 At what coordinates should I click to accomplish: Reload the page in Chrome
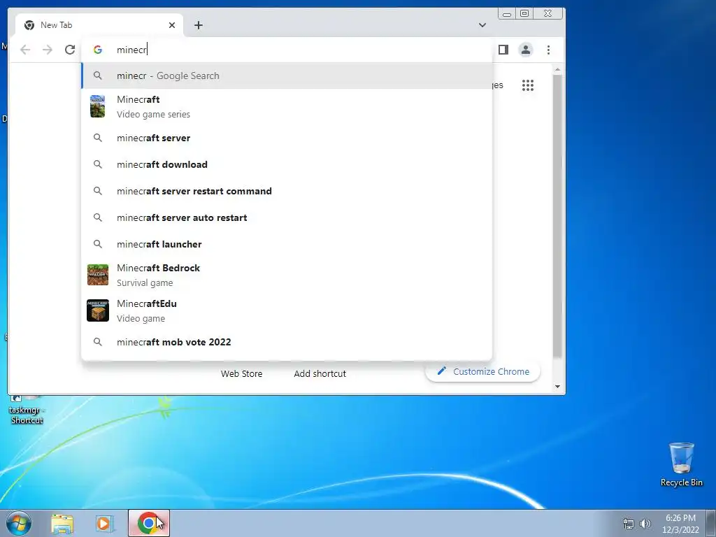click(70, 50)
